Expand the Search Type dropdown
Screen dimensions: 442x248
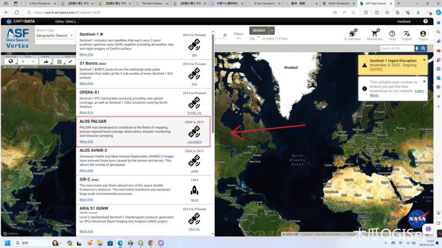click(x=54, y=35)
